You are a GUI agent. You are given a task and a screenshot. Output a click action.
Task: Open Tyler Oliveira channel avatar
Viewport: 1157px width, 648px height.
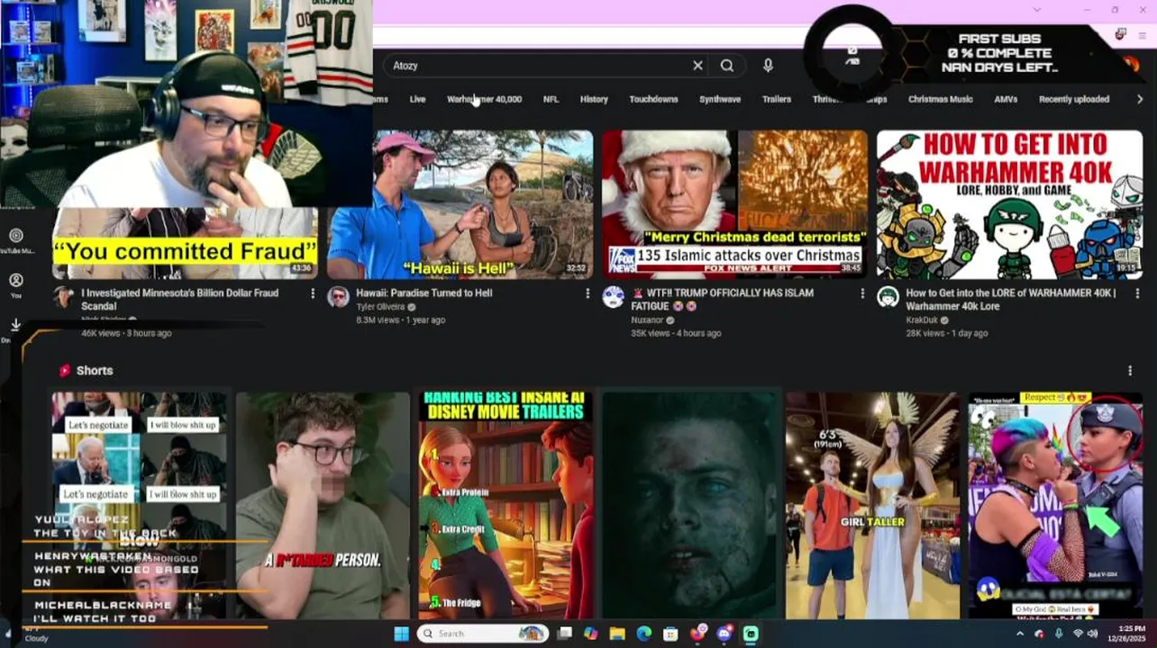[x=338, y=298]
